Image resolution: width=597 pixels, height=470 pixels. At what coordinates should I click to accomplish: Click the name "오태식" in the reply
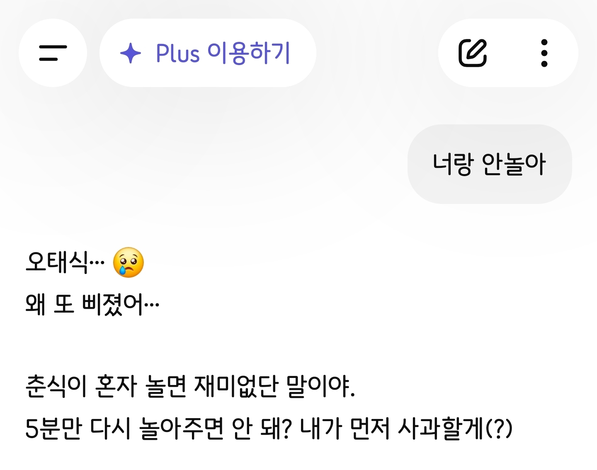[57, 263]
